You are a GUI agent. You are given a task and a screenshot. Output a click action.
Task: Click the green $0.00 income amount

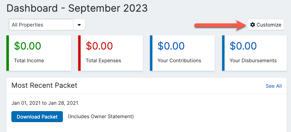(27, 46)
